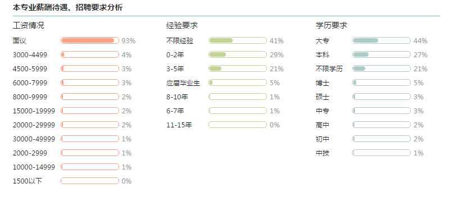The width and height of the screenshot is (459, 206).
Task: Click the 经验要求 section heading
Action: tap(182, 25)
